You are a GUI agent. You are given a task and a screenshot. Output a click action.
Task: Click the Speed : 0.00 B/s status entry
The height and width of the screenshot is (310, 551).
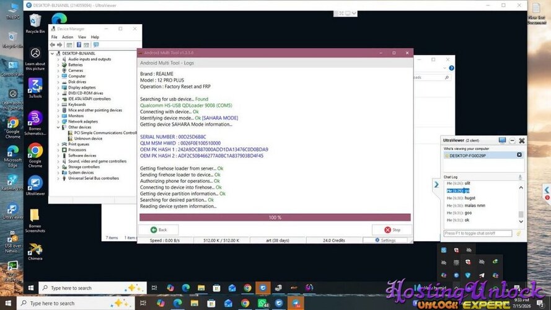(164, 241)
